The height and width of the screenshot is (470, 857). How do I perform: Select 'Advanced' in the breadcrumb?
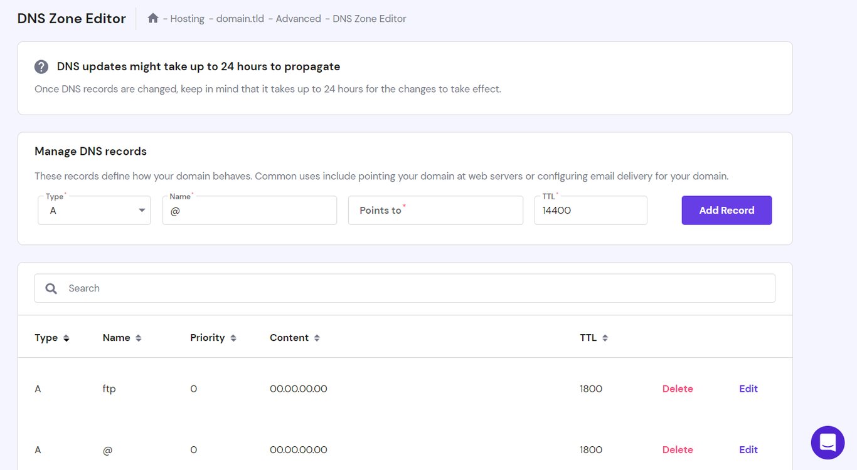[298, 18]
